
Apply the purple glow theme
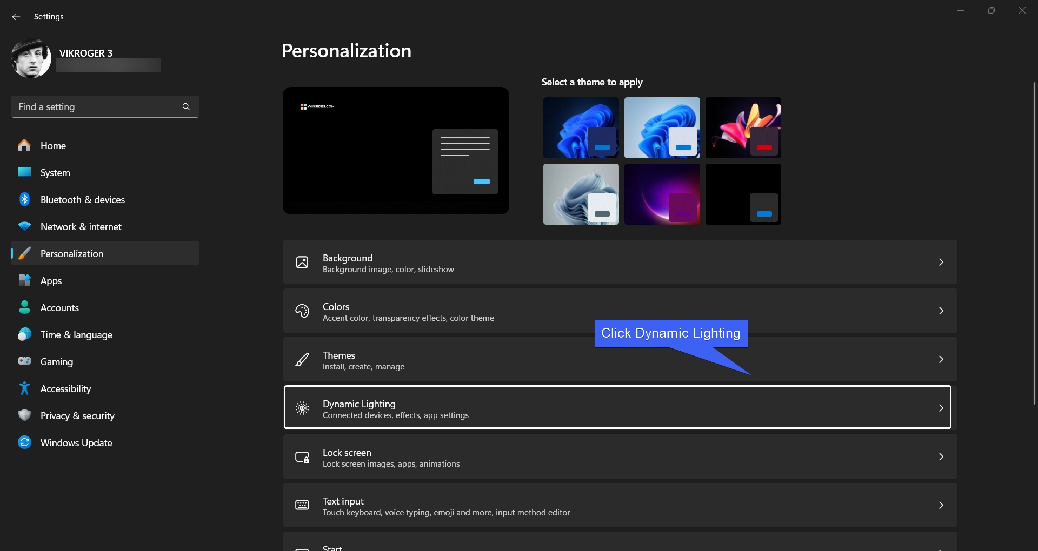point(662,194)
